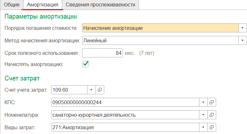This screenshot has width=247, height=134.
Task: Open the Счет учета затрат dropdown arrow
Action: pyautogui.click(x=91, y=90)
